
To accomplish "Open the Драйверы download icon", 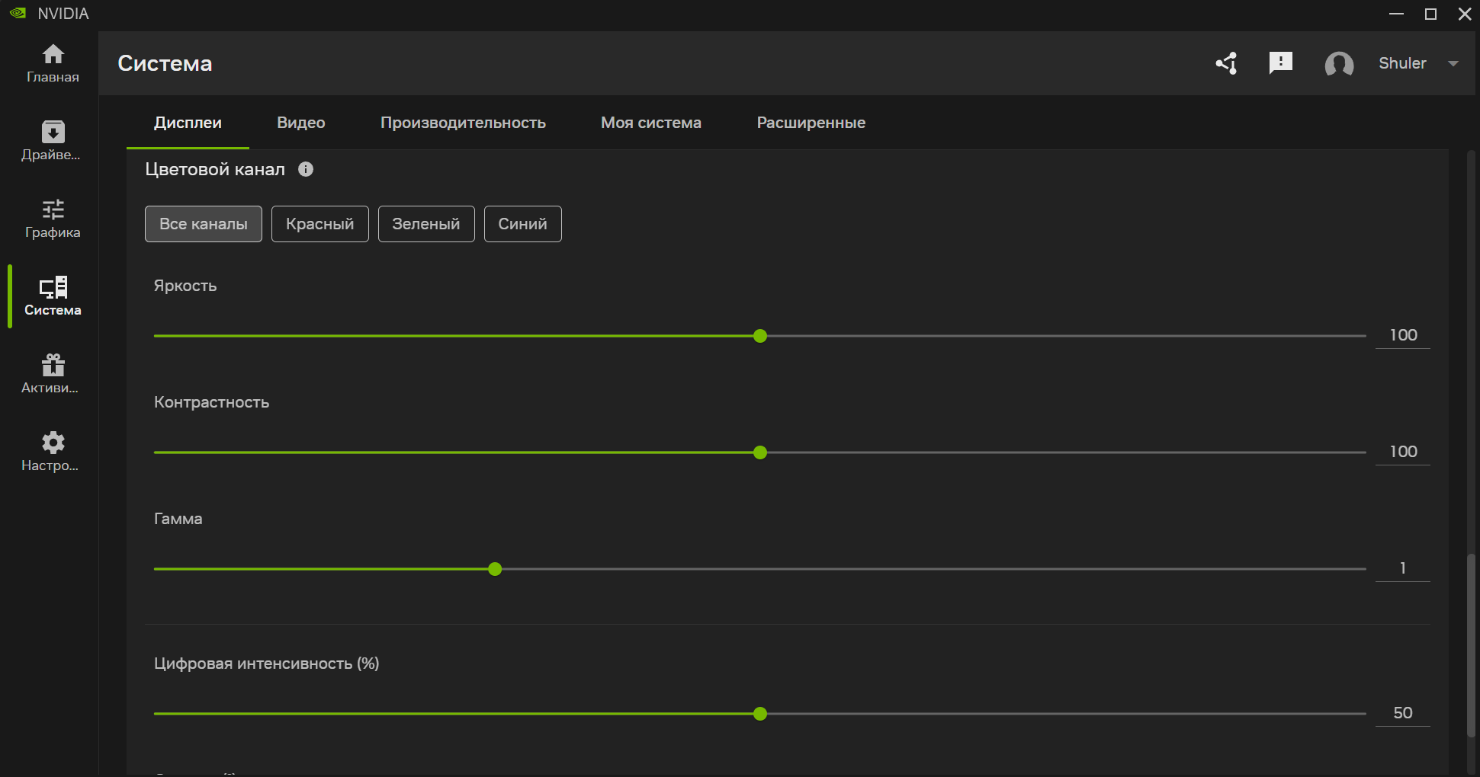I will 53,133.
